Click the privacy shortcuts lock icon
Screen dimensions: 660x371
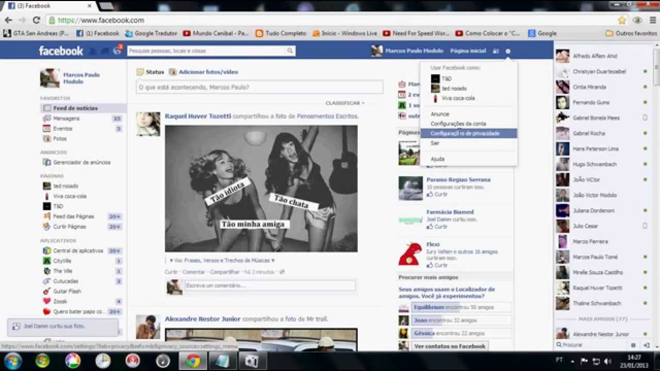pyautogui.click(x=496, y=51)
